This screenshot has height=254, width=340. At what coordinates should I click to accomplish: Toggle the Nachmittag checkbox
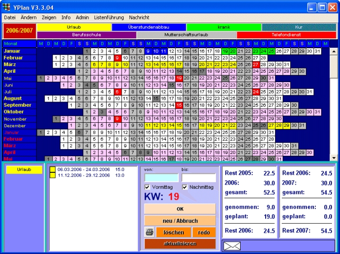(x=185, y=187)
